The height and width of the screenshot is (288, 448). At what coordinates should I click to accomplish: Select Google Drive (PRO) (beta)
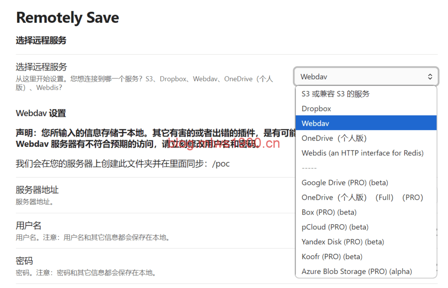click(x=345, y=183)
